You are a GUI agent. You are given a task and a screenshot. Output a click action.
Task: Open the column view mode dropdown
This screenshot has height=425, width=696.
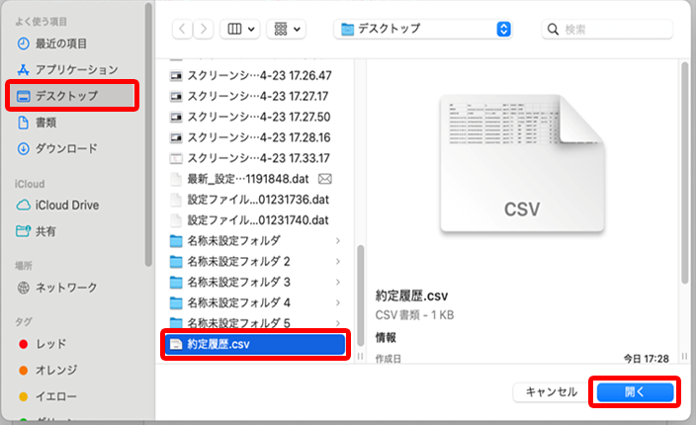242,30
